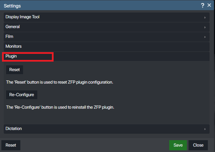Click the General section arrow icon

205,27
